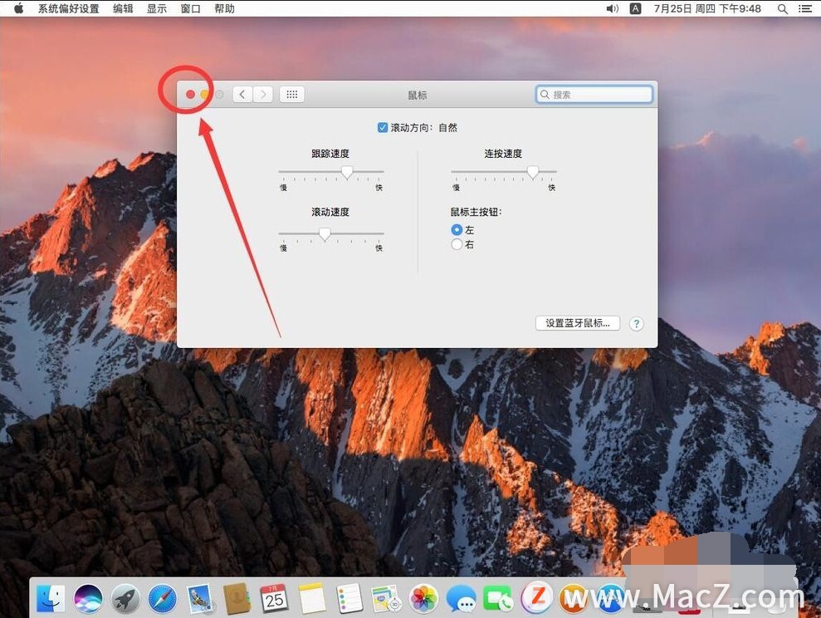Open the 系统偏好设置 menu

[x=69, y=8]
